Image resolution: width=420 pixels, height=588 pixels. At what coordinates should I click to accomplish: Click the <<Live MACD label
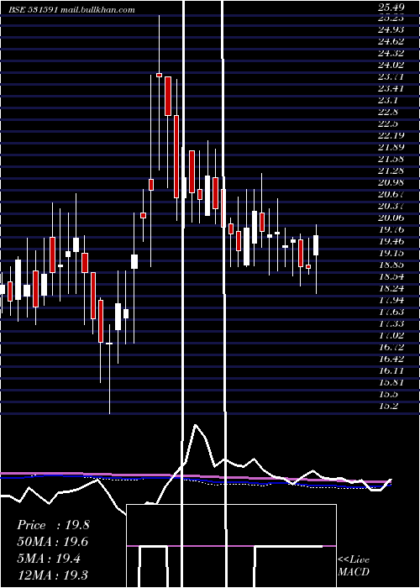354,566
